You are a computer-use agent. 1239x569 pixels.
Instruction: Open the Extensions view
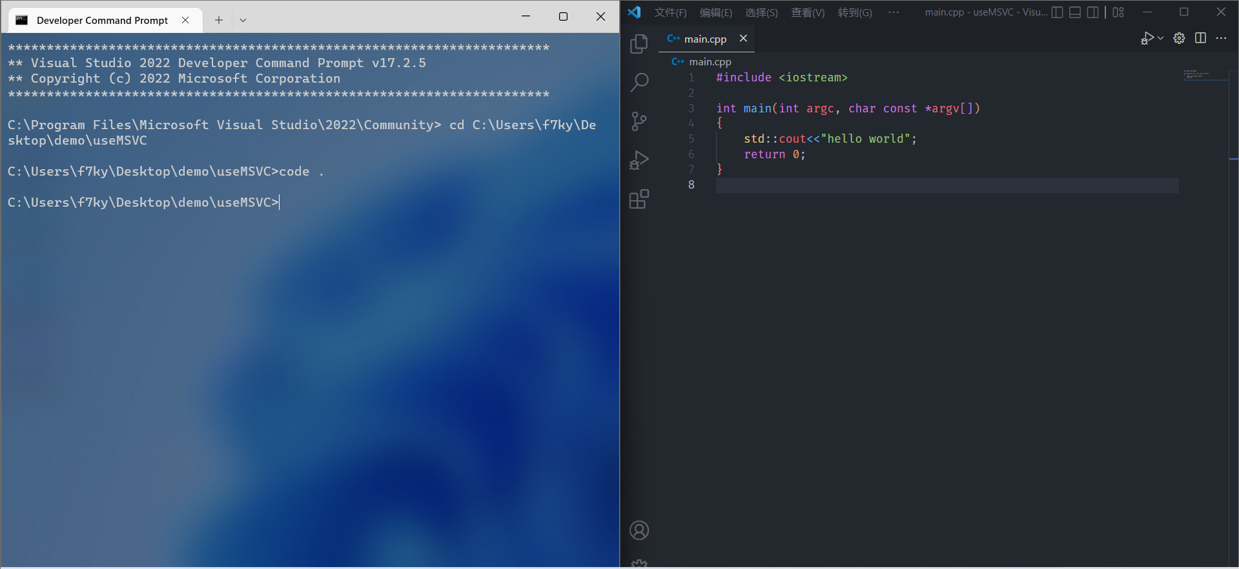click(x=639, y=199)
